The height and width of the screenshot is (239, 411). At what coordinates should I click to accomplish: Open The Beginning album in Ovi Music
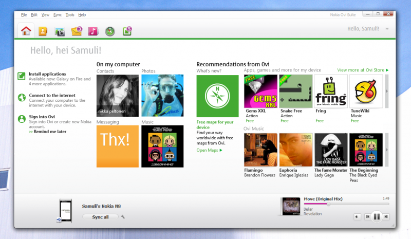point(366,150)
